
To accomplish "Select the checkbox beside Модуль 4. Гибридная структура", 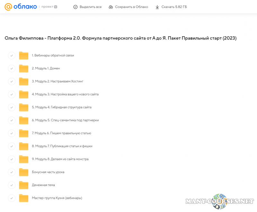I will [x=12, y=107].
